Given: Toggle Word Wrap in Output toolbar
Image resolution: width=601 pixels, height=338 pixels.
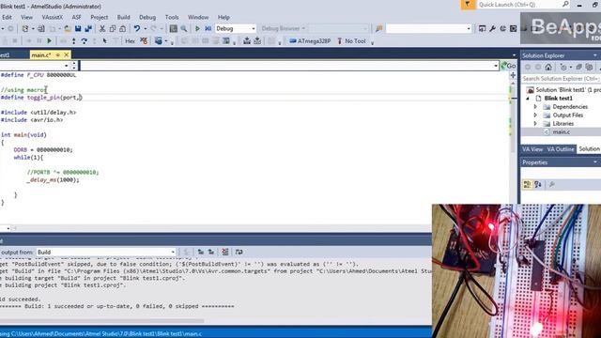Looking at the screenshot, I should [239, 252].
